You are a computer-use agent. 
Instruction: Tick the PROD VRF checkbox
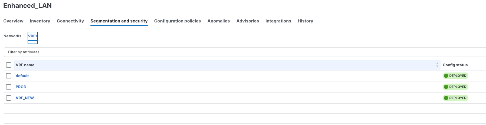[x=9, y=87]
